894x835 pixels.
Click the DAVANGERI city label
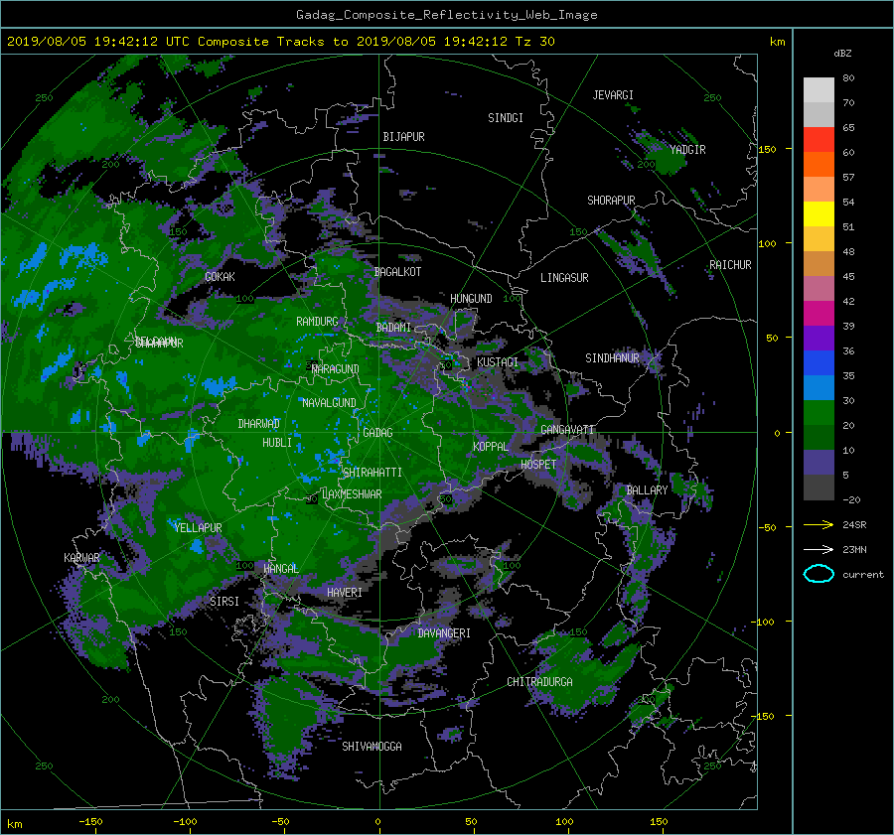(x=444, y=633)
